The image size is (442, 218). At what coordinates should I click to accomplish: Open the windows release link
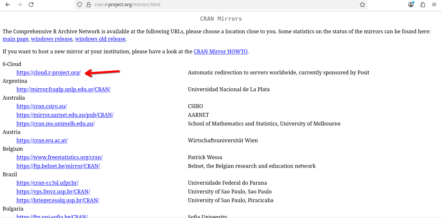(x=52, y=39)
